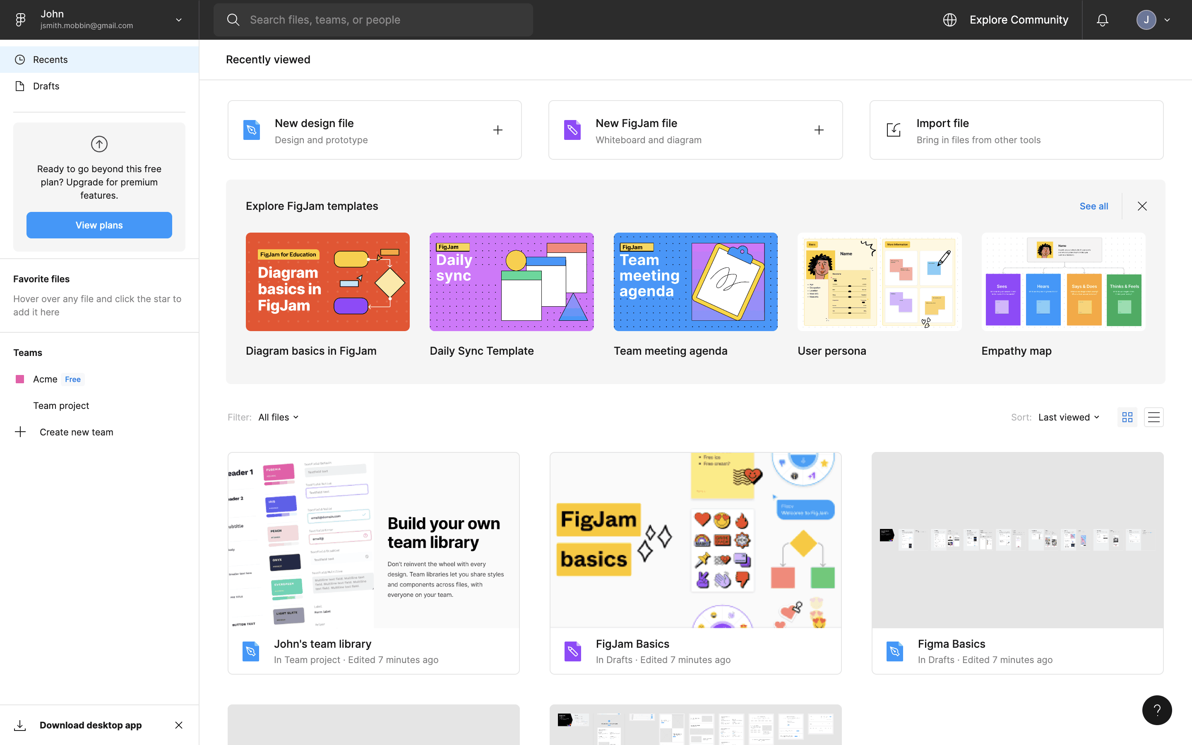Click the notifications bell icon

click(x=1102, y=20)
